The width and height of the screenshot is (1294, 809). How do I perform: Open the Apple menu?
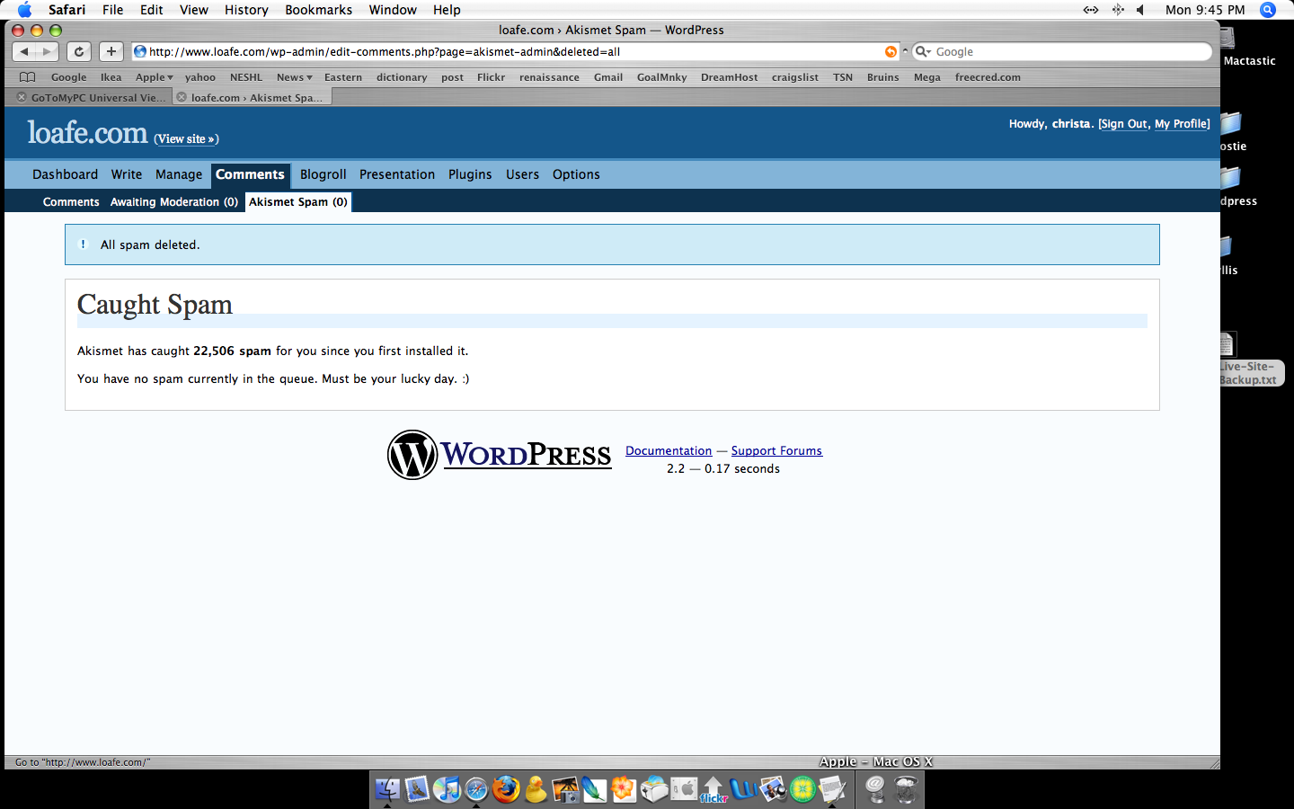24,10
